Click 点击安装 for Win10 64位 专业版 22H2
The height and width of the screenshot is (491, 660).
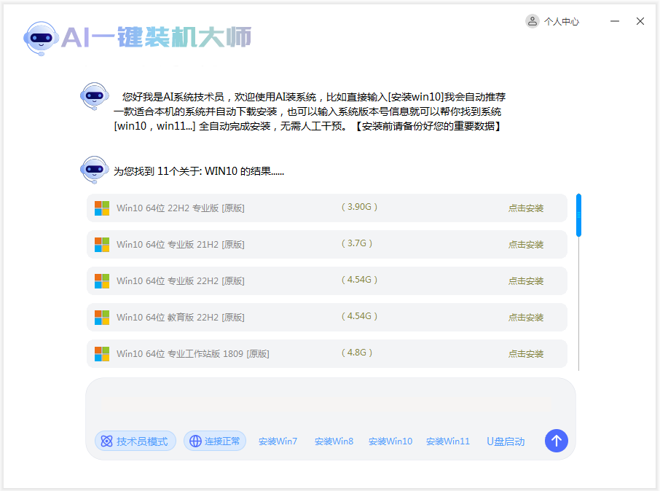coord(526,281)
